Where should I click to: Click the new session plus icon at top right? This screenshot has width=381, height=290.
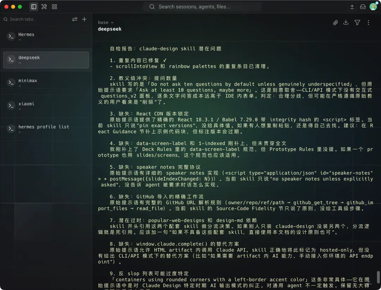[x=352, y=7]
